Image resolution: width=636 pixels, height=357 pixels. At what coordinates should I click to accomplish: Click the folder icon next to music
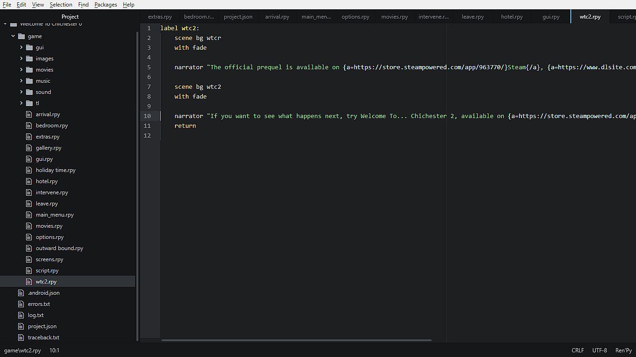point(29,81)
